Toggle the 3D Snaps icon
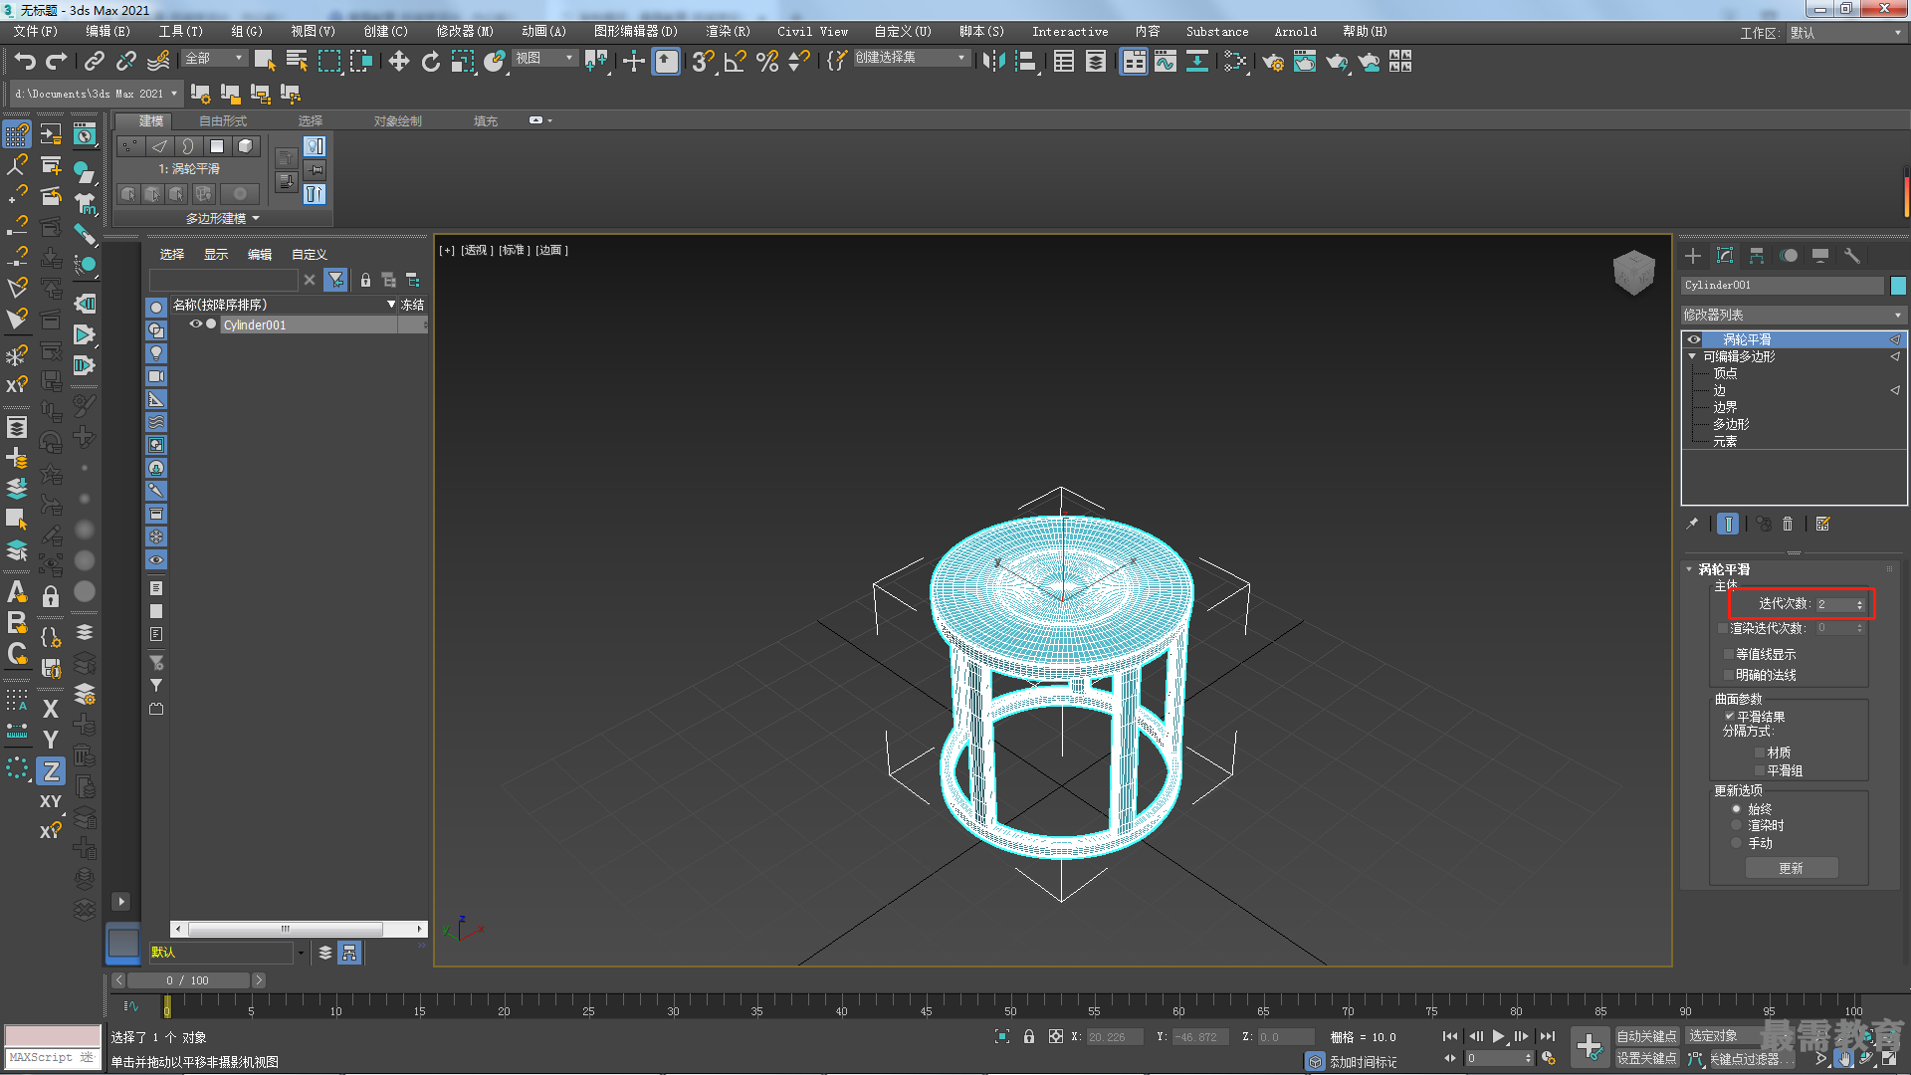 703,62
